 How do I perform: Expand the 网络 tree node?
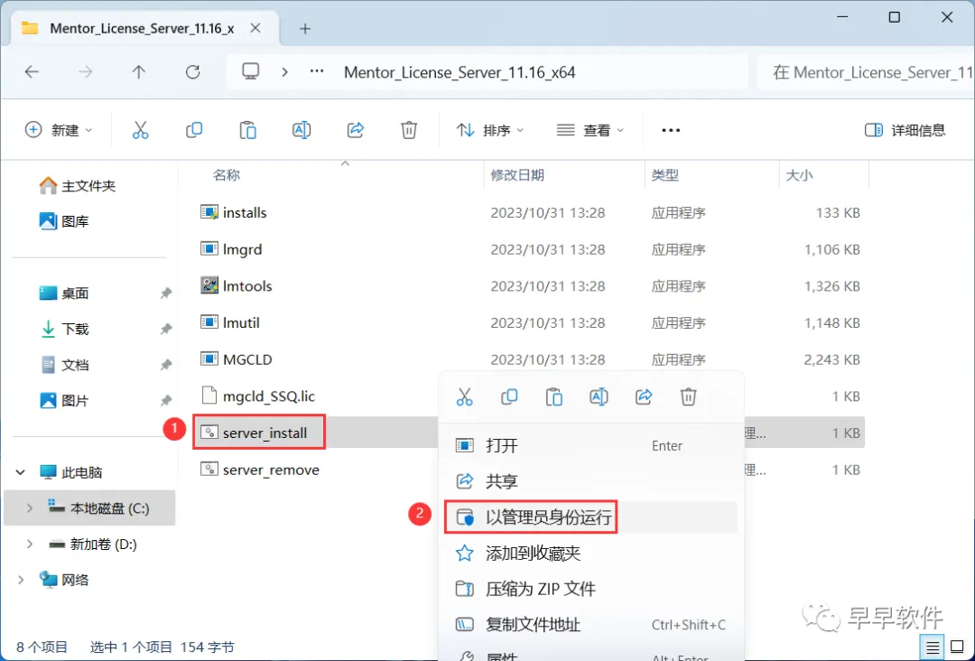pos(21,580)
